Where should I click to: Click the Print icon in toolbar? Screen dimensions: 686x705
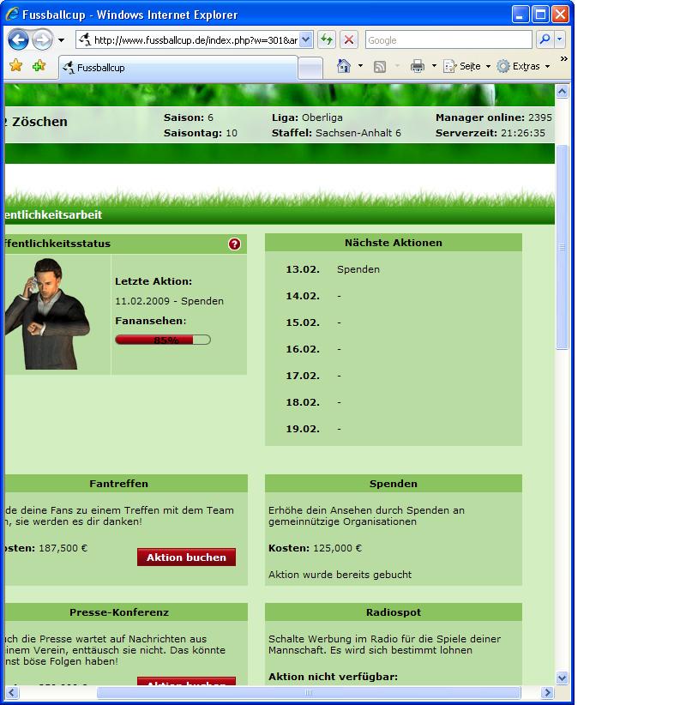(x=418, y=66)
